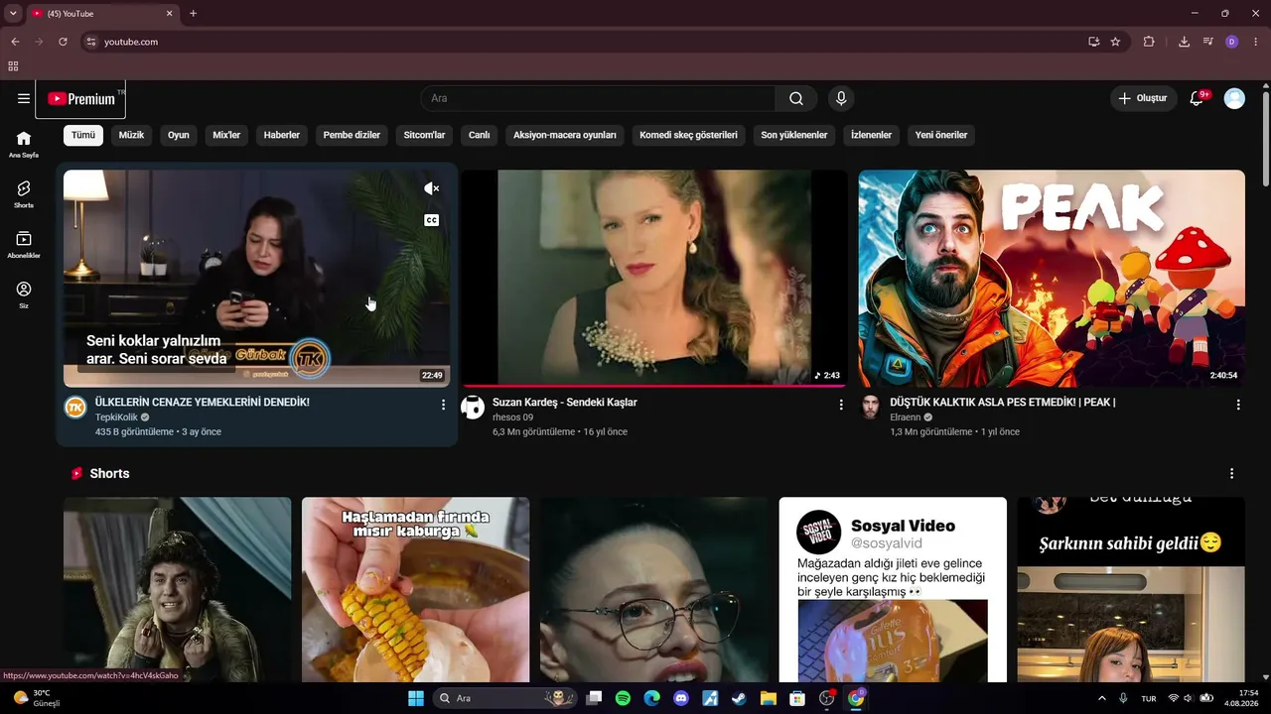Bookmark this page with the star
This screenshot has height=714, width=1271.
point(1115,42)
